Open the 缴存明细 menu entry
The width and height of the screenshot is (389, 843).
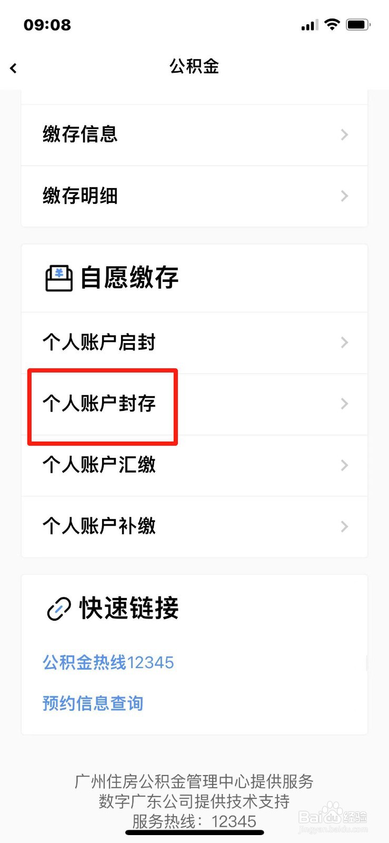pos(194,196)
